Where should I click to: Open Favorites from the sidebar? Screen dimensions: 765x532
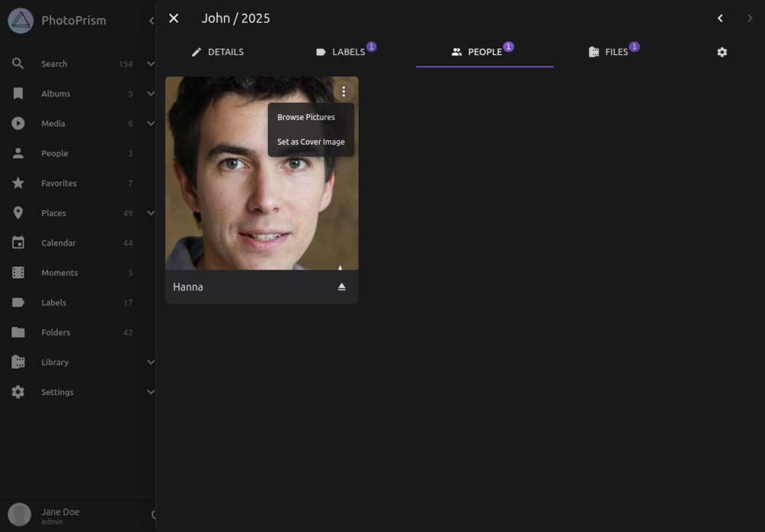[x=57, y=183]
